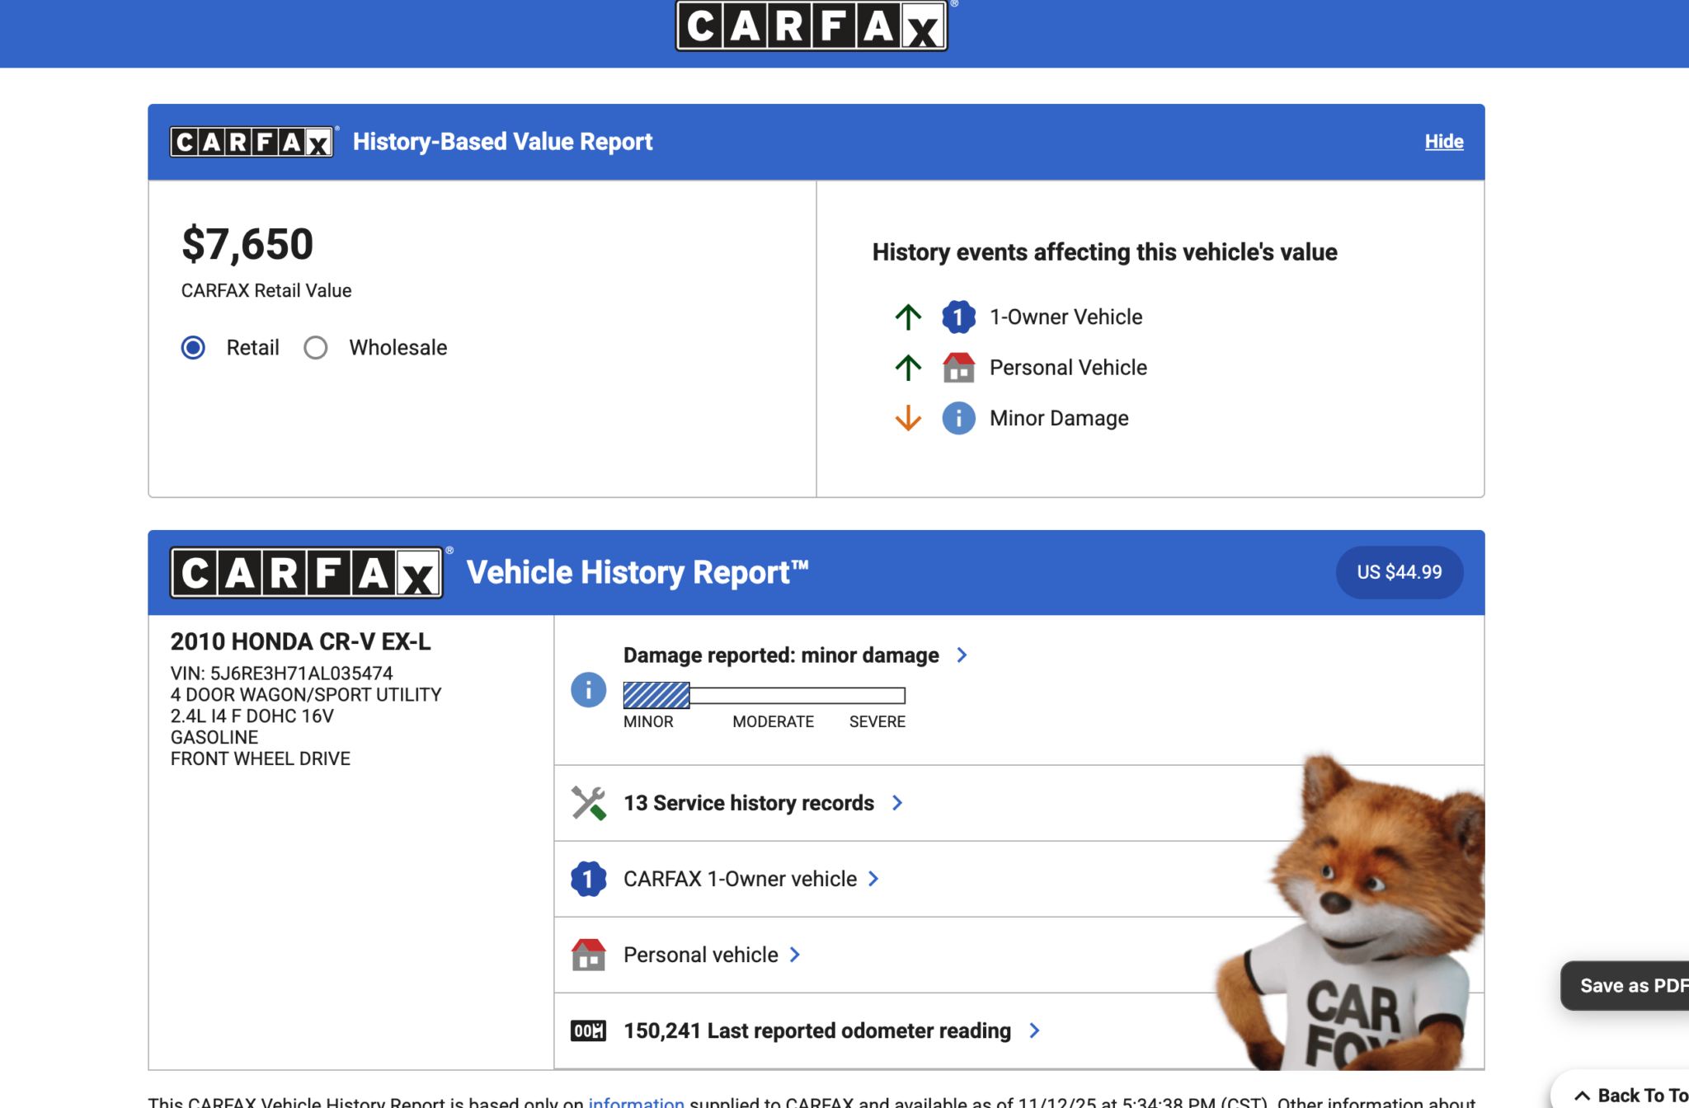The height and width of the screenshot is (1108, 1689).
Task: Expand Last reported odometer reading chevron
Action: point(1034,1031)
